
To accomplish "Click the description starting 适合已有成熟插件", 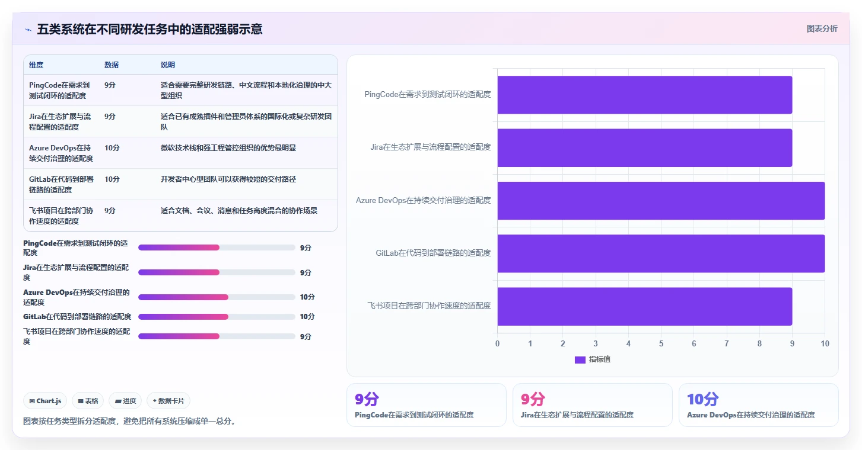I will [246, 121].
